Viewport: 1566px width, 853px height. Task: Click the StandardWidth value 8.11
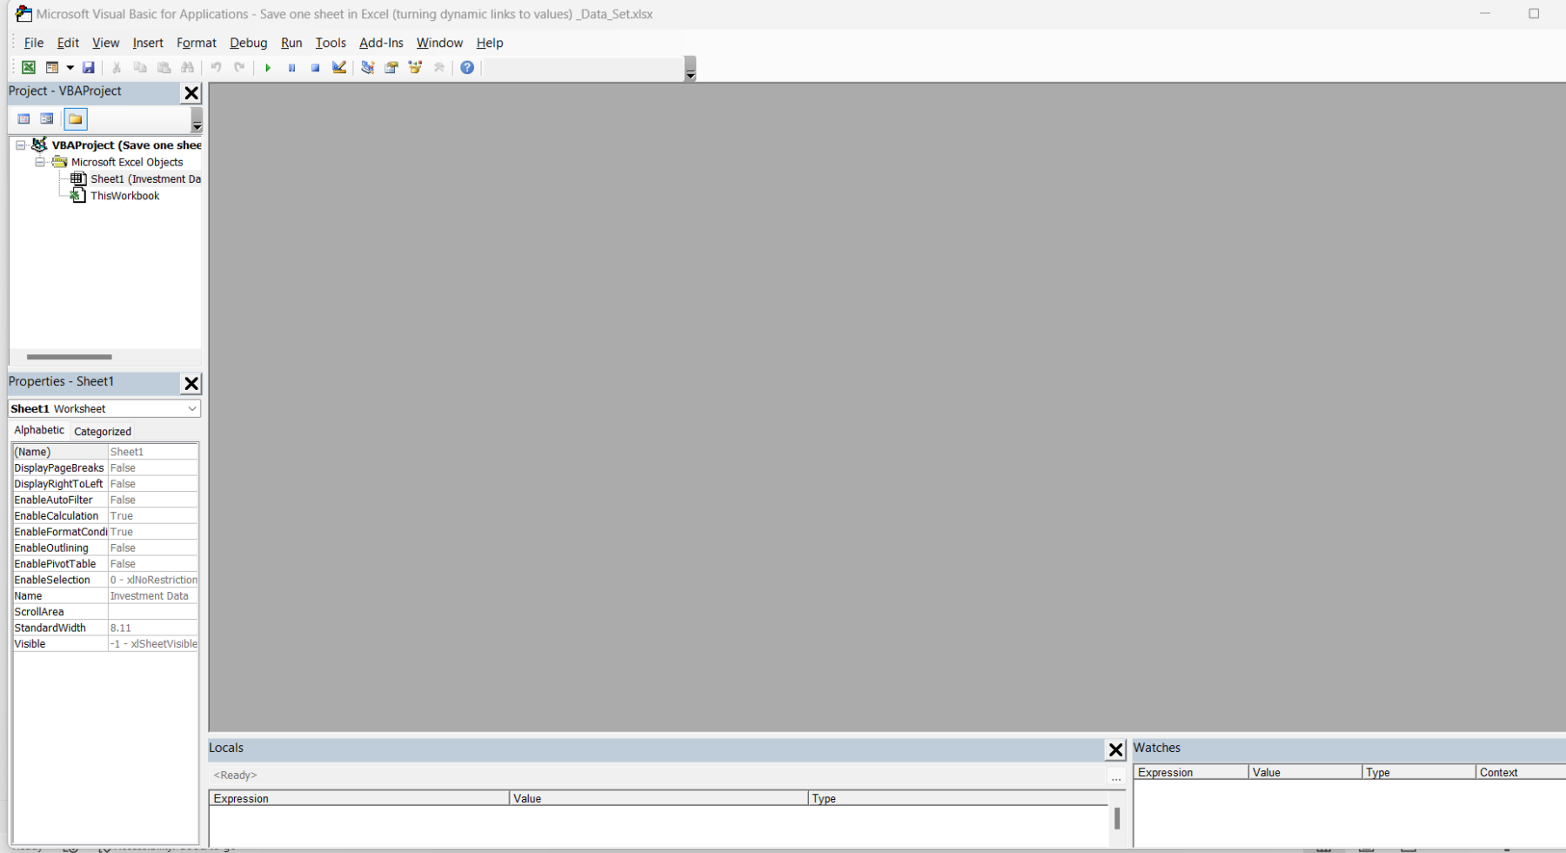[153, 628]
